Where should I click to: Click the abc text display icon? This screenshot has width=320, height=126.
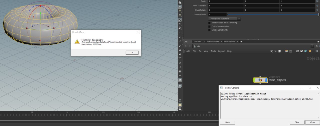pos(180,75)
